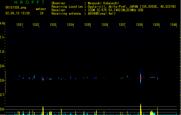This screenshot has width=181, height=115.
Task: Select the file name 06131330.png
Action: pyautogui.click(x=16, y=7)
